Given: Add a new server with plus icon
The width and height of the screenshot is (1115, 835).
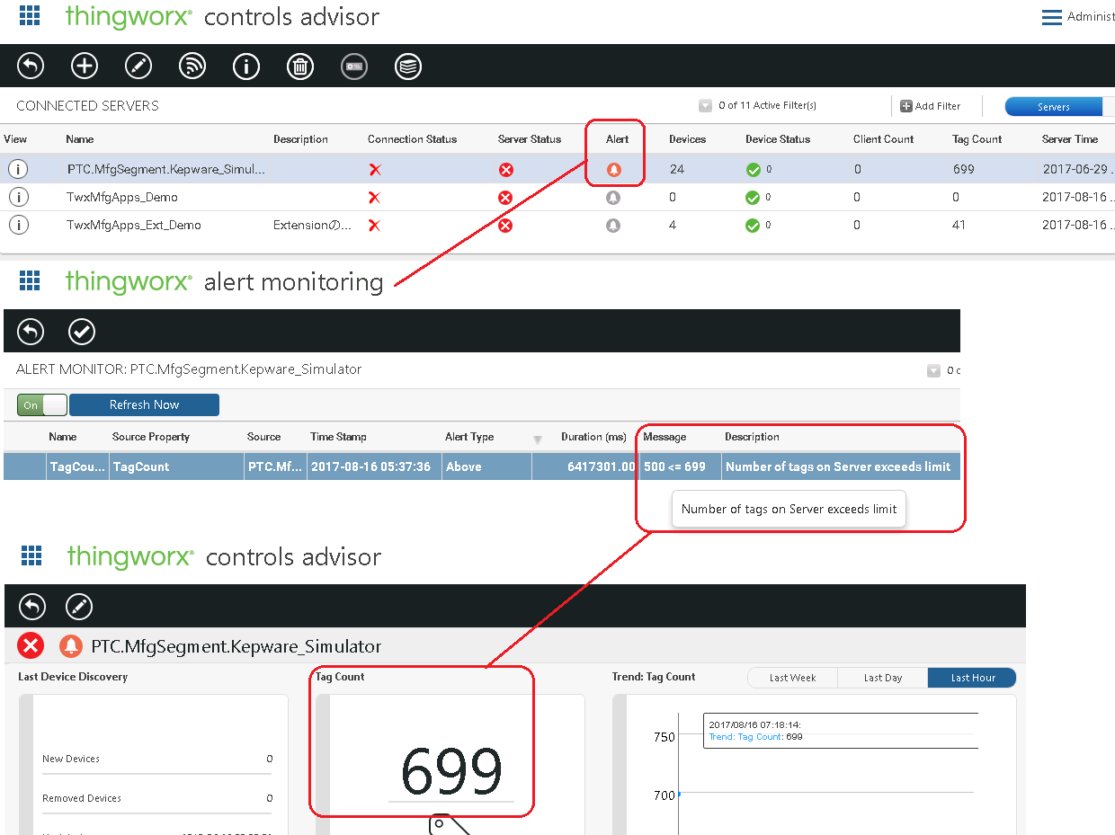Looking at the screenshot, I should tap(85, 66).
